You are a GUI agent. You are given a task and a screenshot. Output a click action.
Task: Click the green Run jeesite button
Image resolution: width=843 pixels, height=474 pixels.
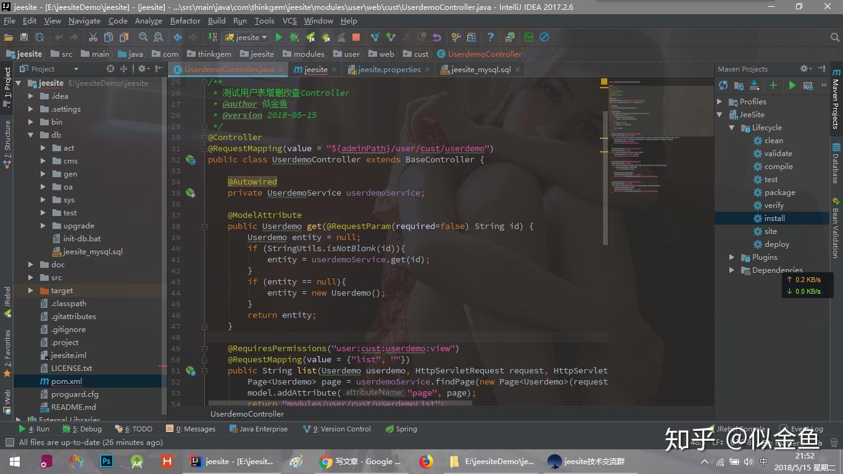coord(278,38)
